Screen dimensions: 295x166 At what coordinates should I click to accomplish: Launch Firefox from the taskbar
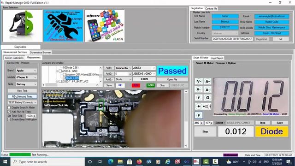tap(139, 162)
